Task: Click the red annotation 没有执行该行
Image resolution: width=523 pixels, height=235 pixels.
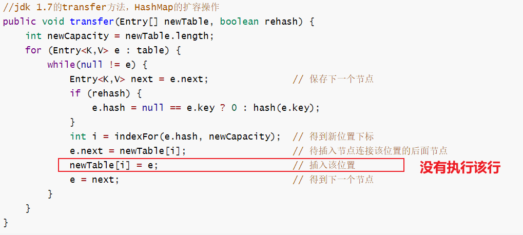Action: point(460,167)
